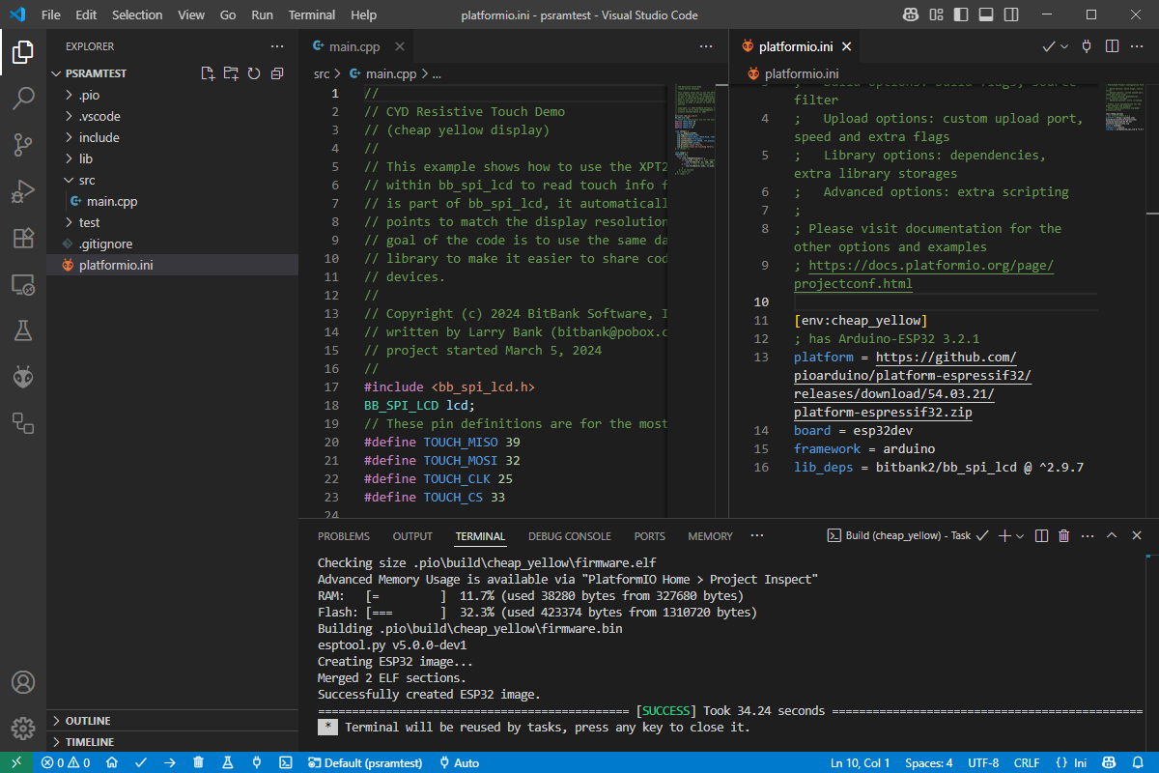Open notifications bell in status bar

1139,762
